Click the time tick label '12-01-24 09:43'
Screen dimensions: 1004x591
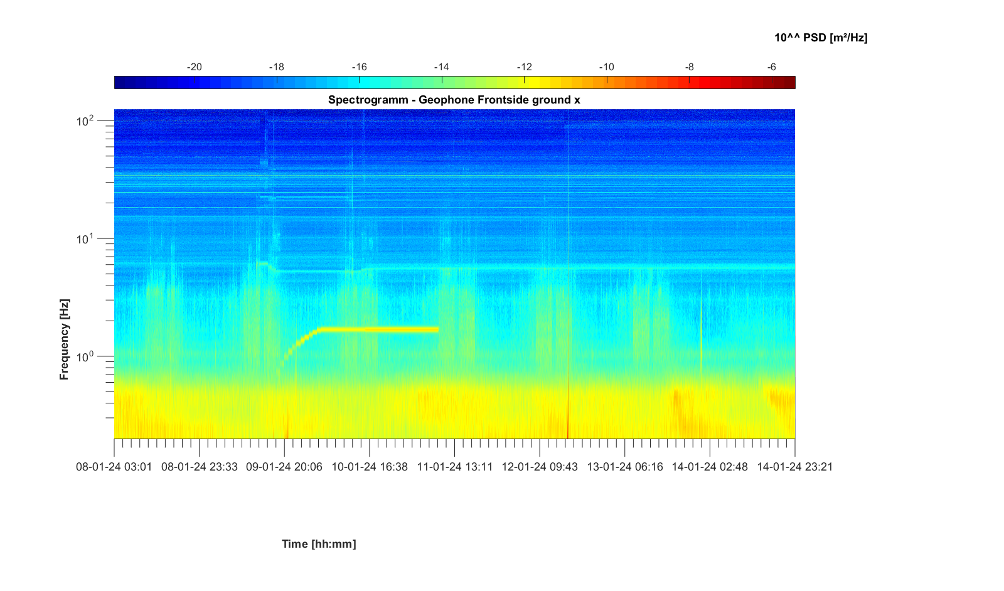pyautogui.click(x=540, y=467)
